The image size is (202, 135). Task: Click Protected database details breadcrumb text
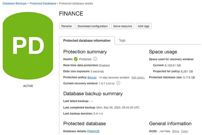(x=76, y=4)
